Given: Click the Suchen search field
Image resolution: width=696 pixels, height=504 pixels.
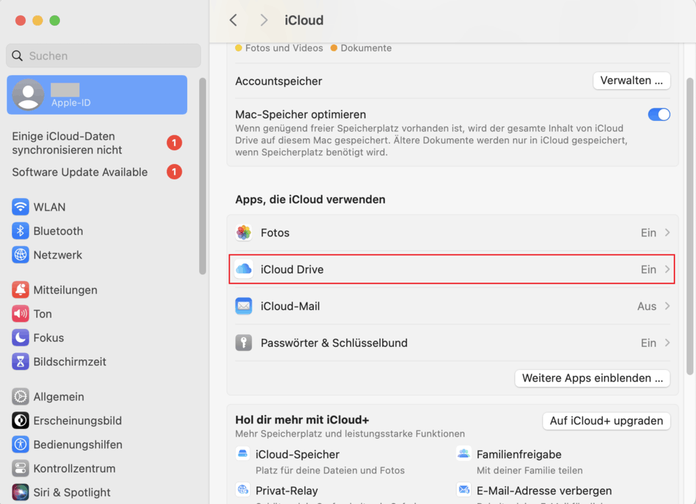Looking at the screenshot, I should 104,56.
